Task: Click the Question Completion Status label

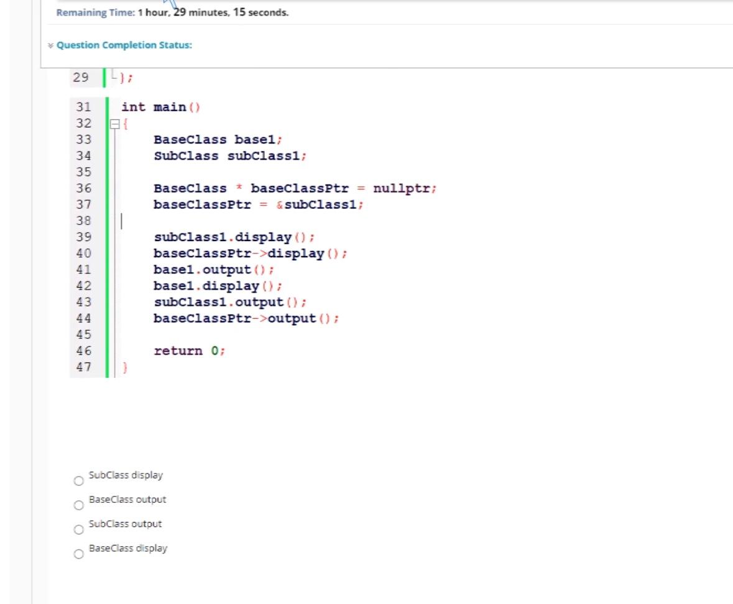Action: point(122,45)
